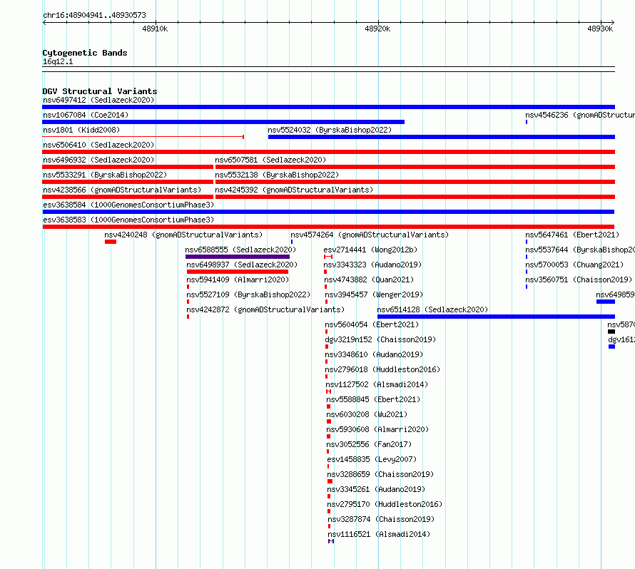Screen dimensions: 635x569
Task: Open nsv5532138 (ByrskaBishop2022) variant
Action: [277, 175]
